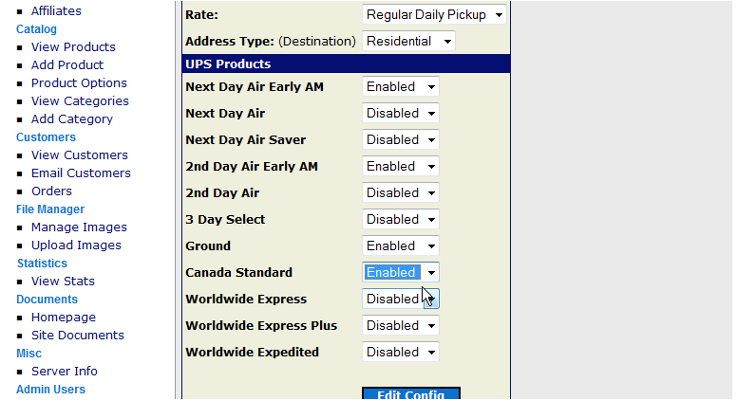Open the Ground shipping dropdown

click(401, 245)
